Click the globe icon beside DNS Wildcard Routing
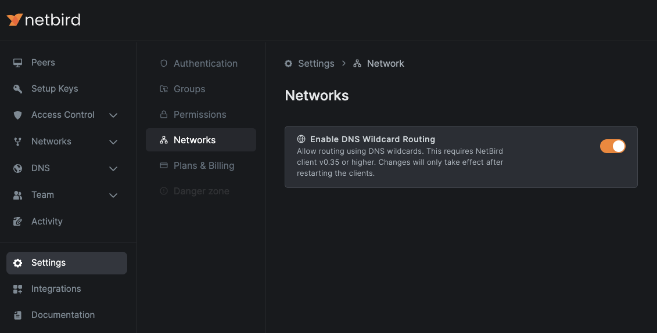This screenshot has width=657, height=333. [301, 139]
